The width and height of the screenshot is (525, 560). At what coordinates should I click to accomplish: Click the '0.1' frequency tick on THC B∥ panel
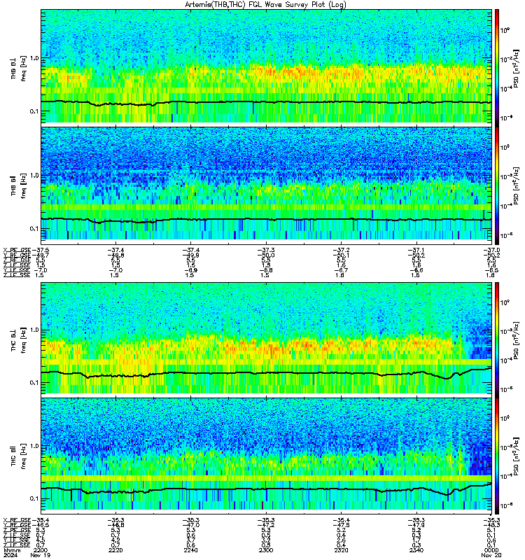pyautogui.click(x=34, y=498)
